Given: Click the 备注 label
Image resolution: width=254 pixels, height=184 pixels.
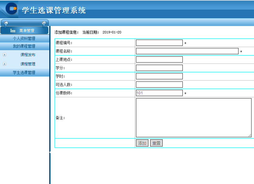Looking at the screenshot, I should pos(60,118).
